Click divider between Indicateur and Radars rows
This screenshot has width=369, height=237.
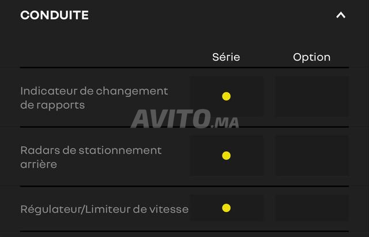(x=184, y=127)
